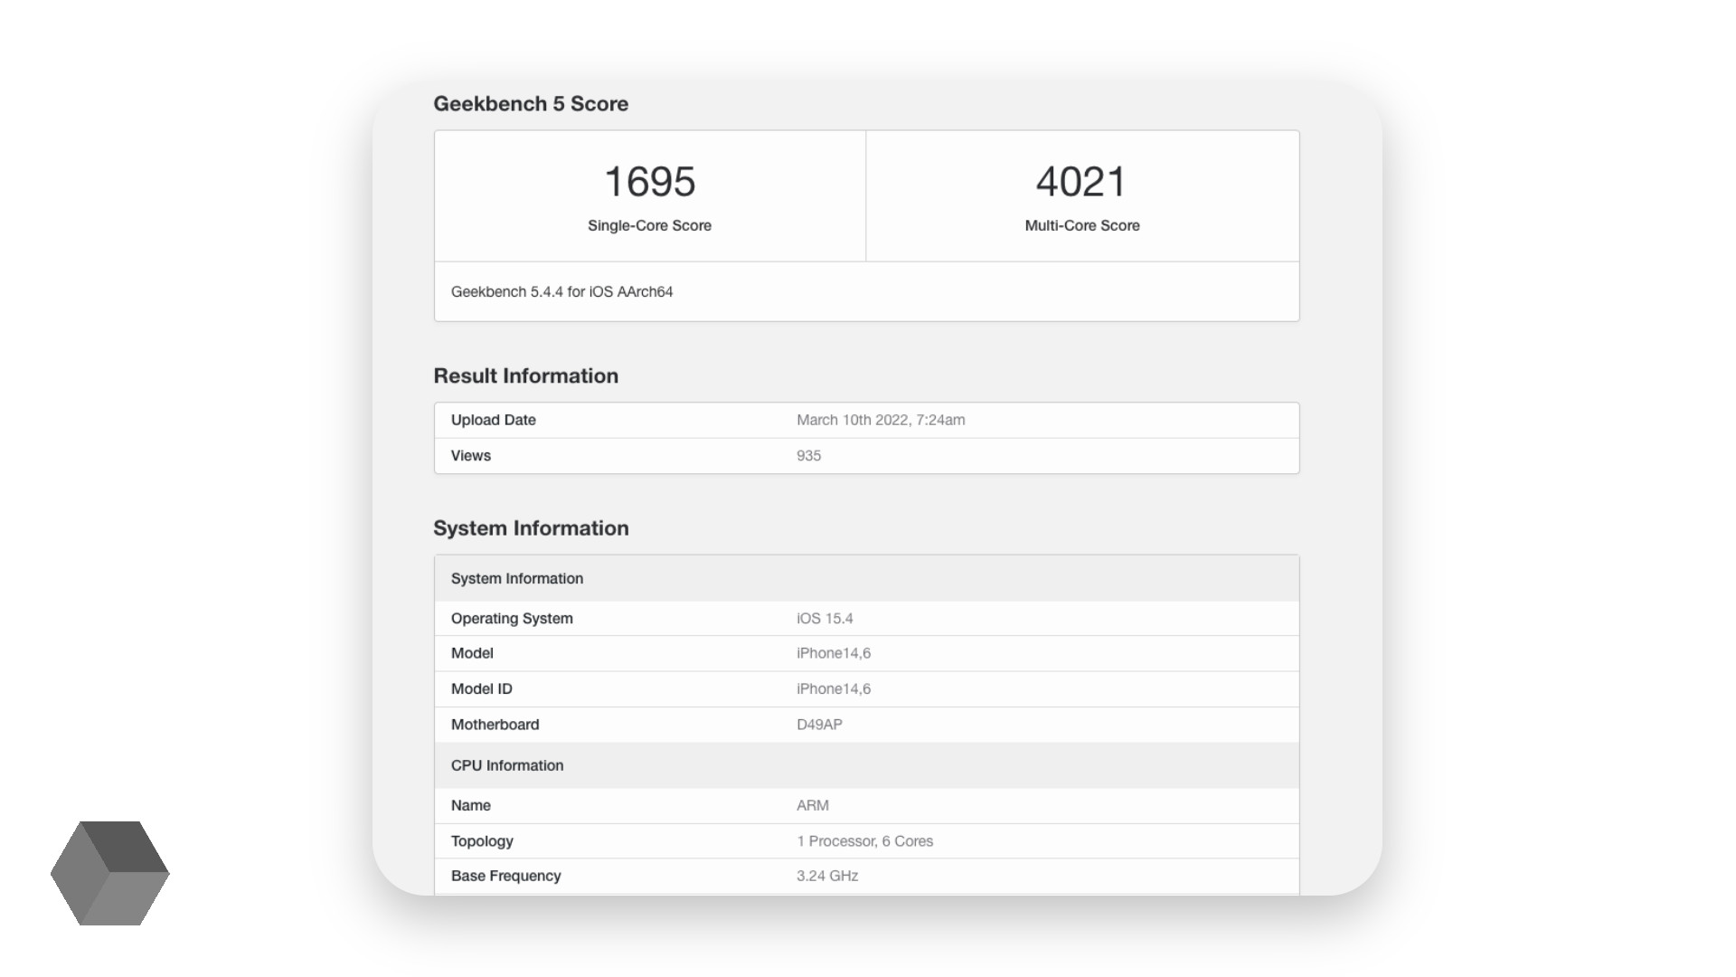This screenshot has width=1736, height=977.
Task: Click the Topology label
Action: click(x=482, y=841)
